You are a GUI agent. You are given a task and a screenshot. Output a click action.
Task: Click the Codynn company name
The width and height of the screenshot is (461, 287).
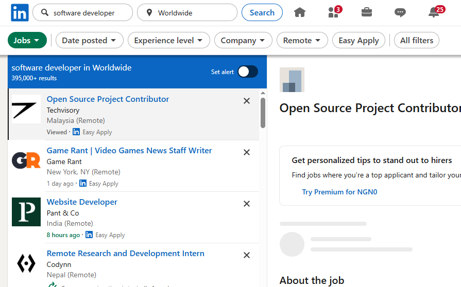(x=59, y=264)
